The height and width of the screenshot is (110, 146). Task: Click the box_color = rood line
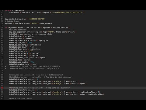point(21,47)
